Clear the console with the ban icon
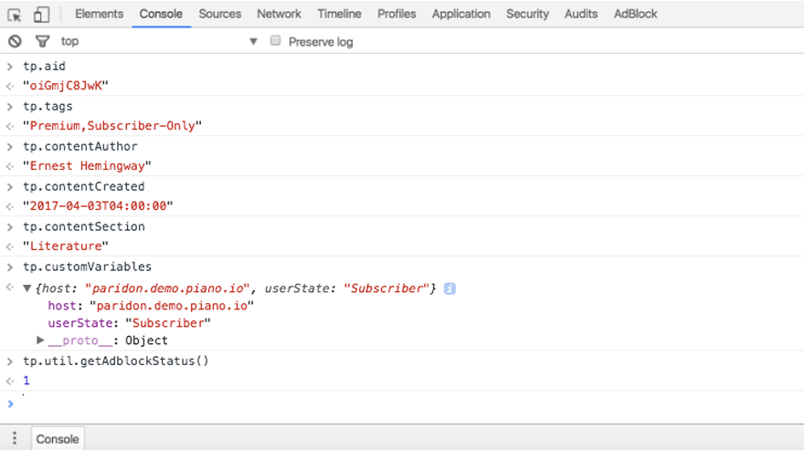The width and height of the screenshot is (804, 450). point(15,41)
